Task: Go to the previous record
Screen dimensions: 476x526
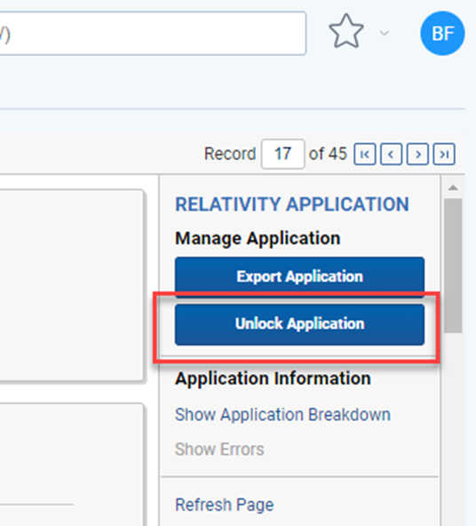Action: click(x=392, y=155)
